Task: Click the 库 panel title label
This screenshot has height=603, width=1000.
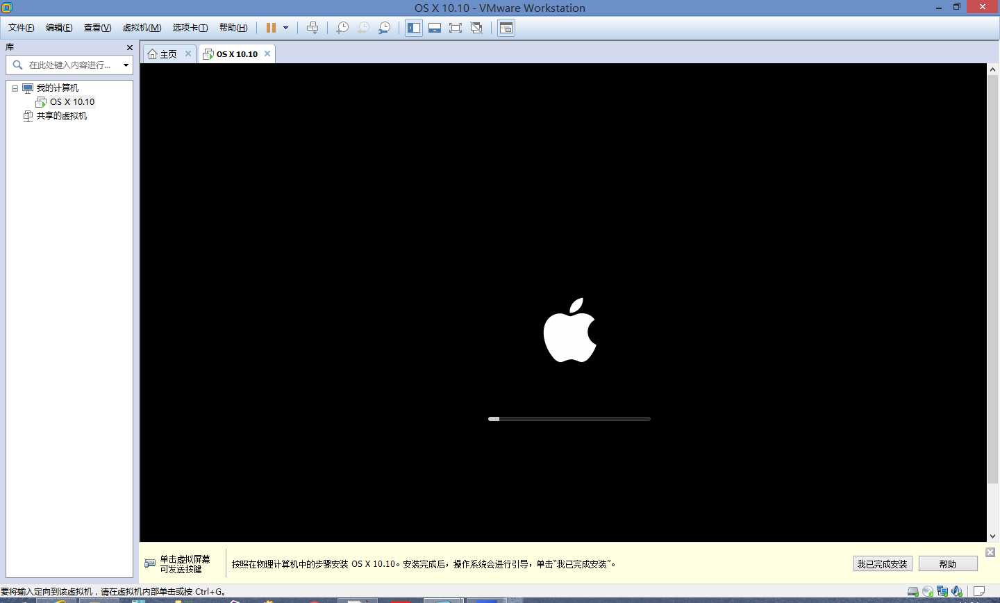Action: coord(10,47)
